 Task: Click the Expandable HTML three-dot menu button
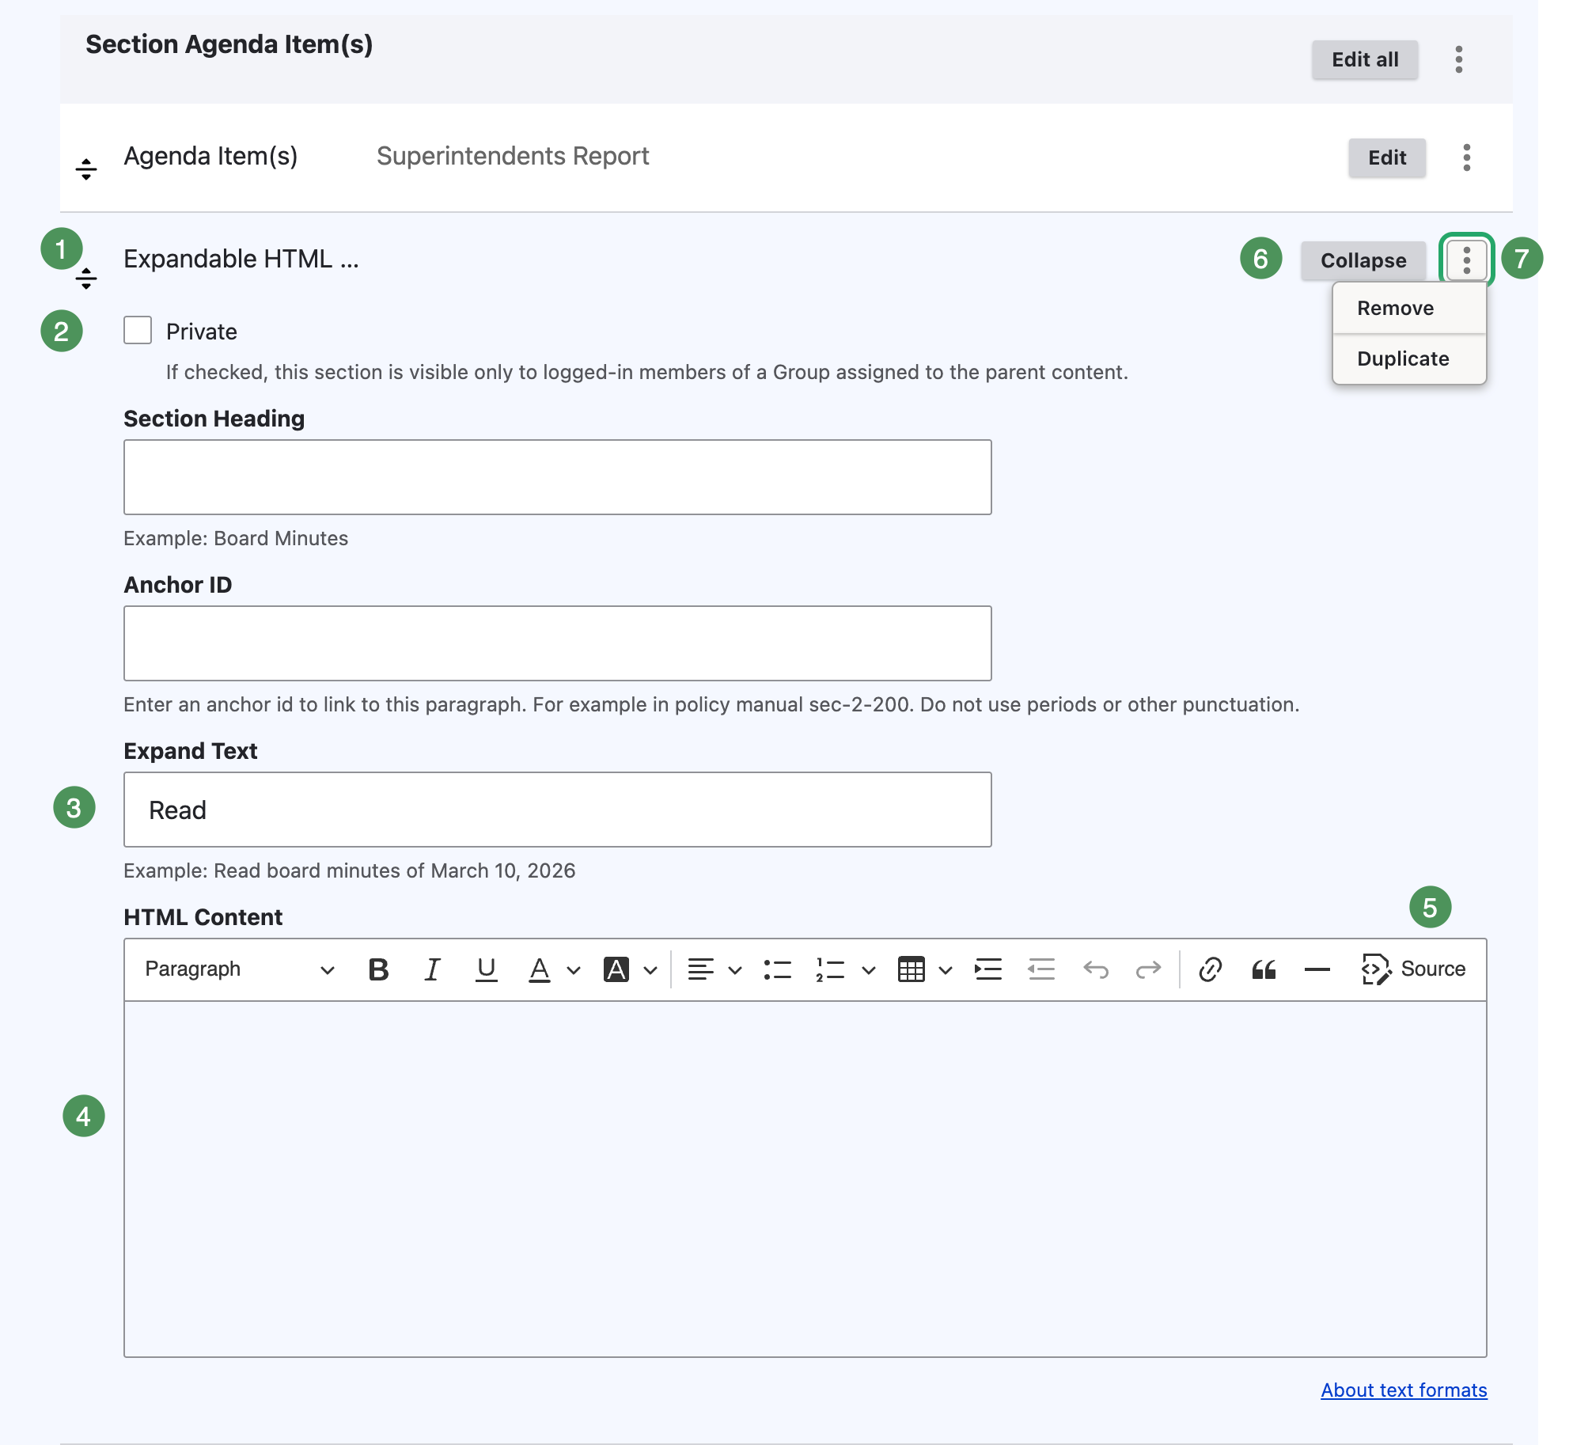[x=1467, y=260]
